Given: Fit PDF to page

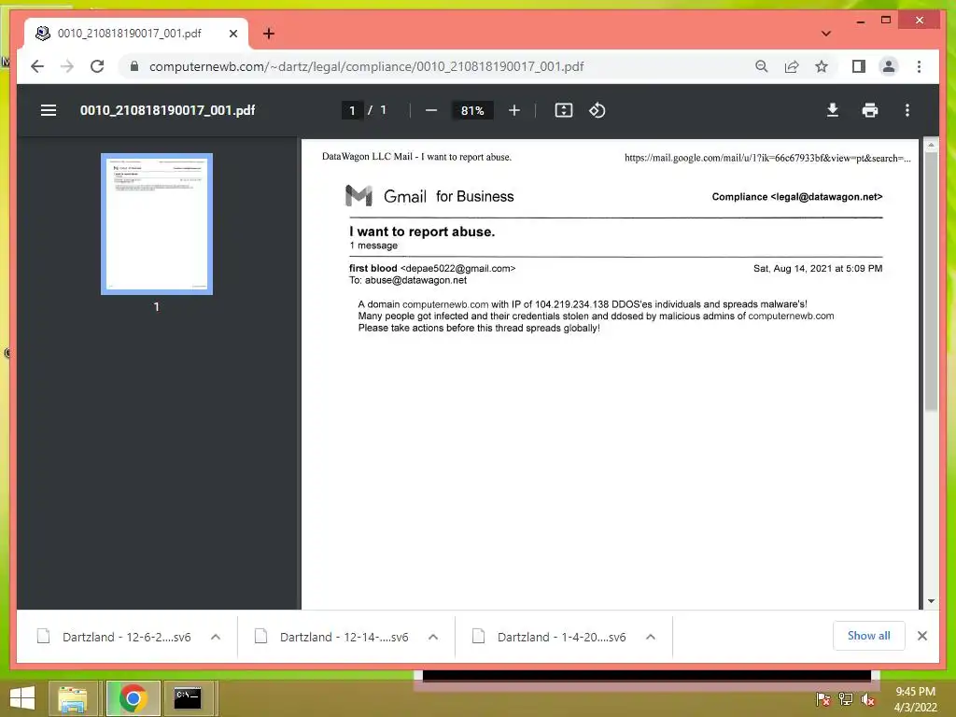Looking at the screenshot, I should click(x=563, y=110).
